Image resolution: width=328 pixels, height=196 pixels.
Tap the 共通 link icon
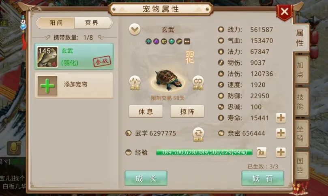coord(198,83)
